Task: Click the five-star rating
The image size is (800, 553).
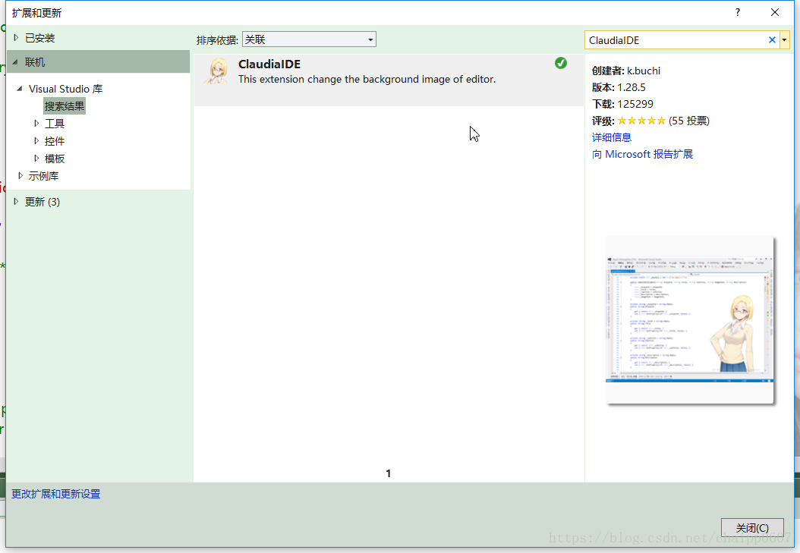Action: pyautogui.click(x=641, y=121)
